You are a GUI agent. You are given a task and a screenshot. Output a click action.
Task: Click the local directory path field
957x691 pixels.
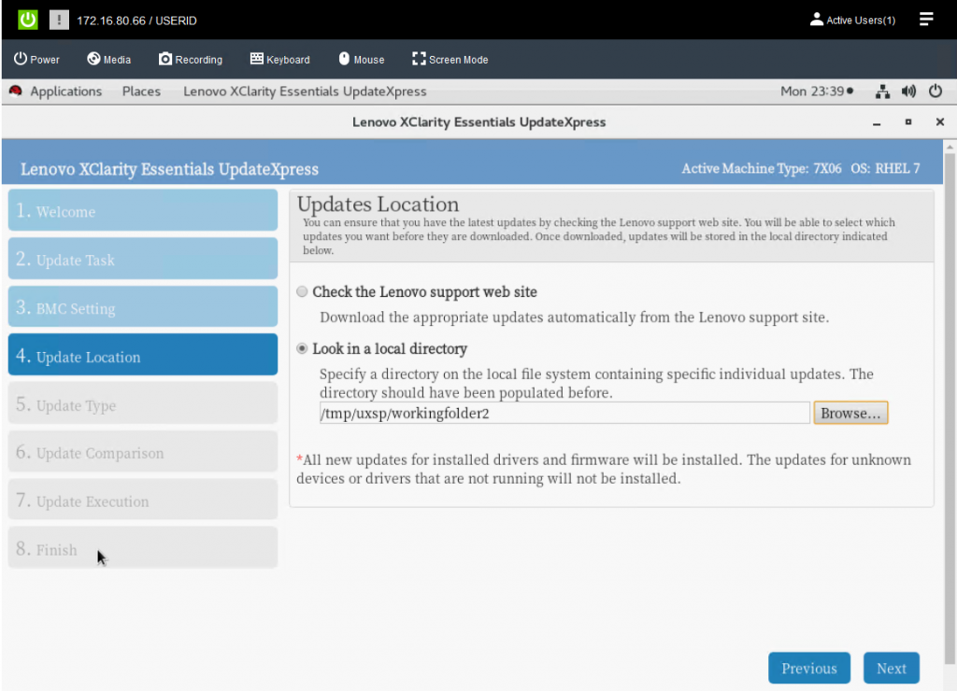pyautogui.click(x=564, y=413)
